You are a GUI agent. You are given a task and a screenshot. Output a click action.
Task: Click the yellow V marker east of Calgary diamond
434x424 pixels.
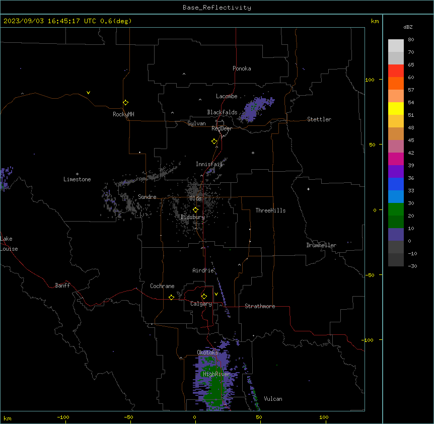216,294
